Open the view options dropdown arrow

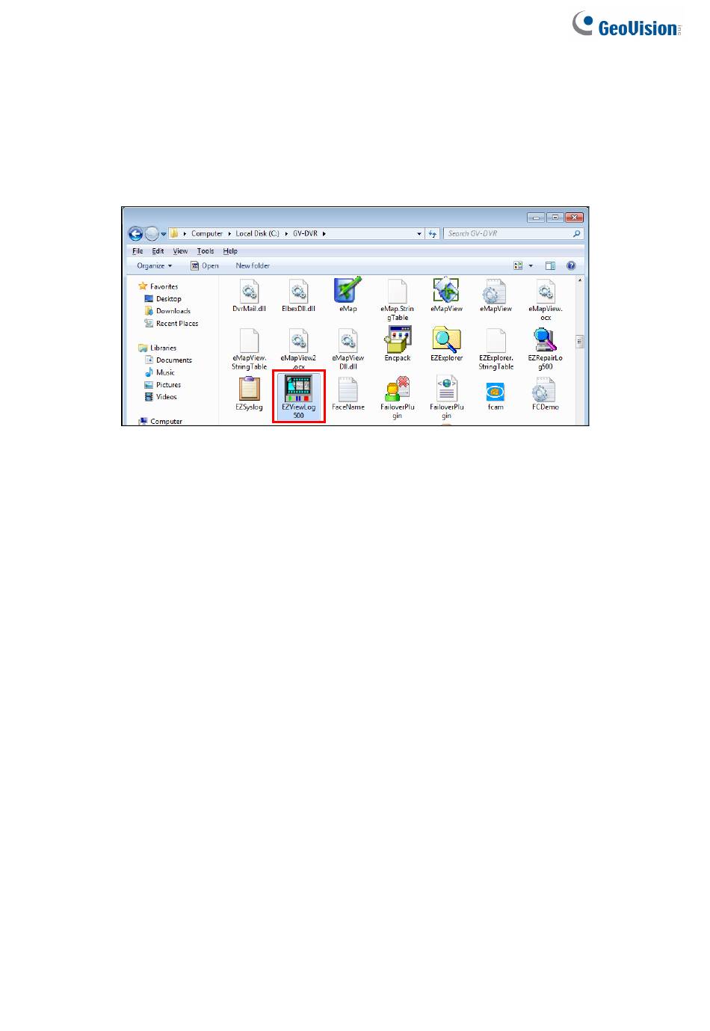pyautogui.click(x=531, y=265)
